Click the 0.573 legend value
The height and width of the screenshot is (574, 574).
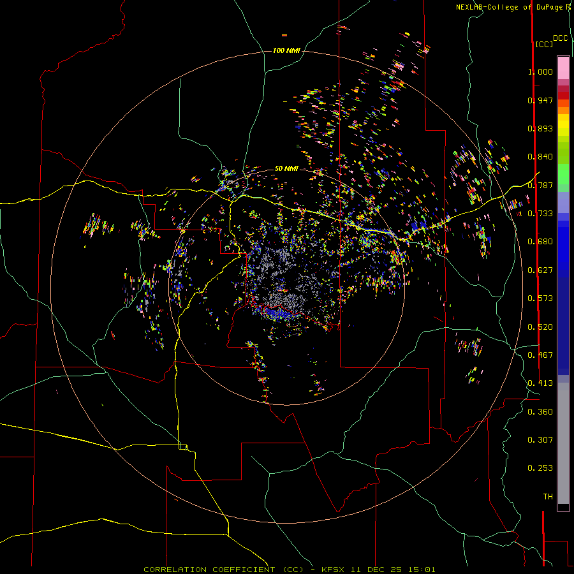tap(540, 298)
